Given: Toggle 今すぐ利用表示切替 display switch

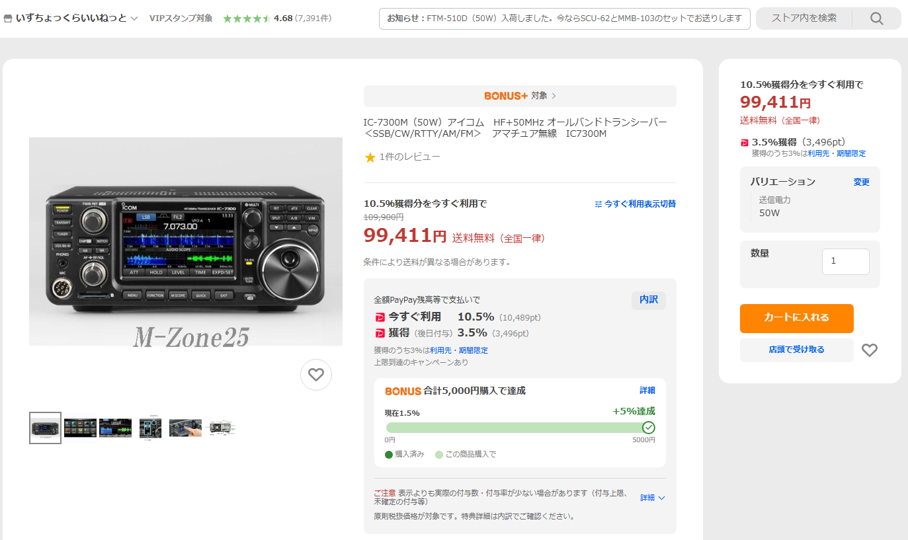Looking at the screenshot, I should point(636,204).
